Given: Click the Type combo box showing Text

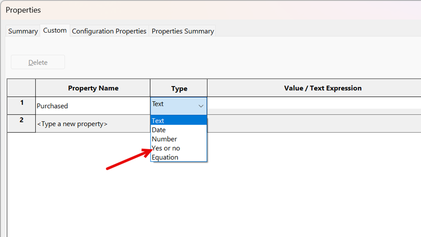Looking at the screenshot, I should point(179,106).
